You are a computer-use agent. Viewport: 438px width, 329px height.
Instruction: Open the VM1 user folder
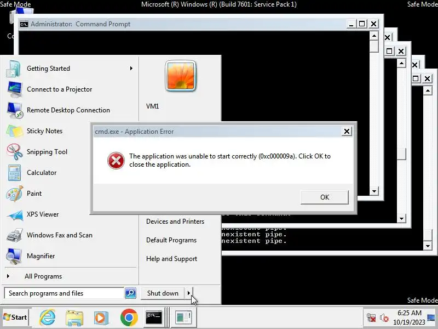(x=153, y=106)
